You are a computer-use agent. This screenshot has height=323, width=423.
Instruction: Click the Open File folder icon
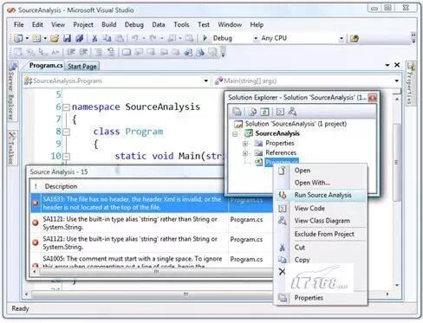(x=55, y=38)
